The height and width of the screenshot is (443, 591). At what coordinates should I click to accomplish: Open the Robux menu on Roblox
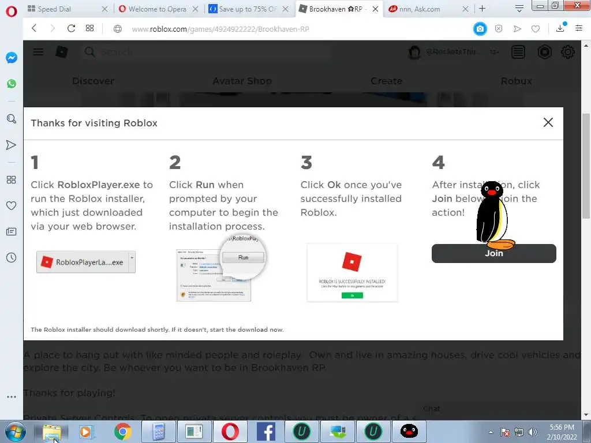coord(517,81)
